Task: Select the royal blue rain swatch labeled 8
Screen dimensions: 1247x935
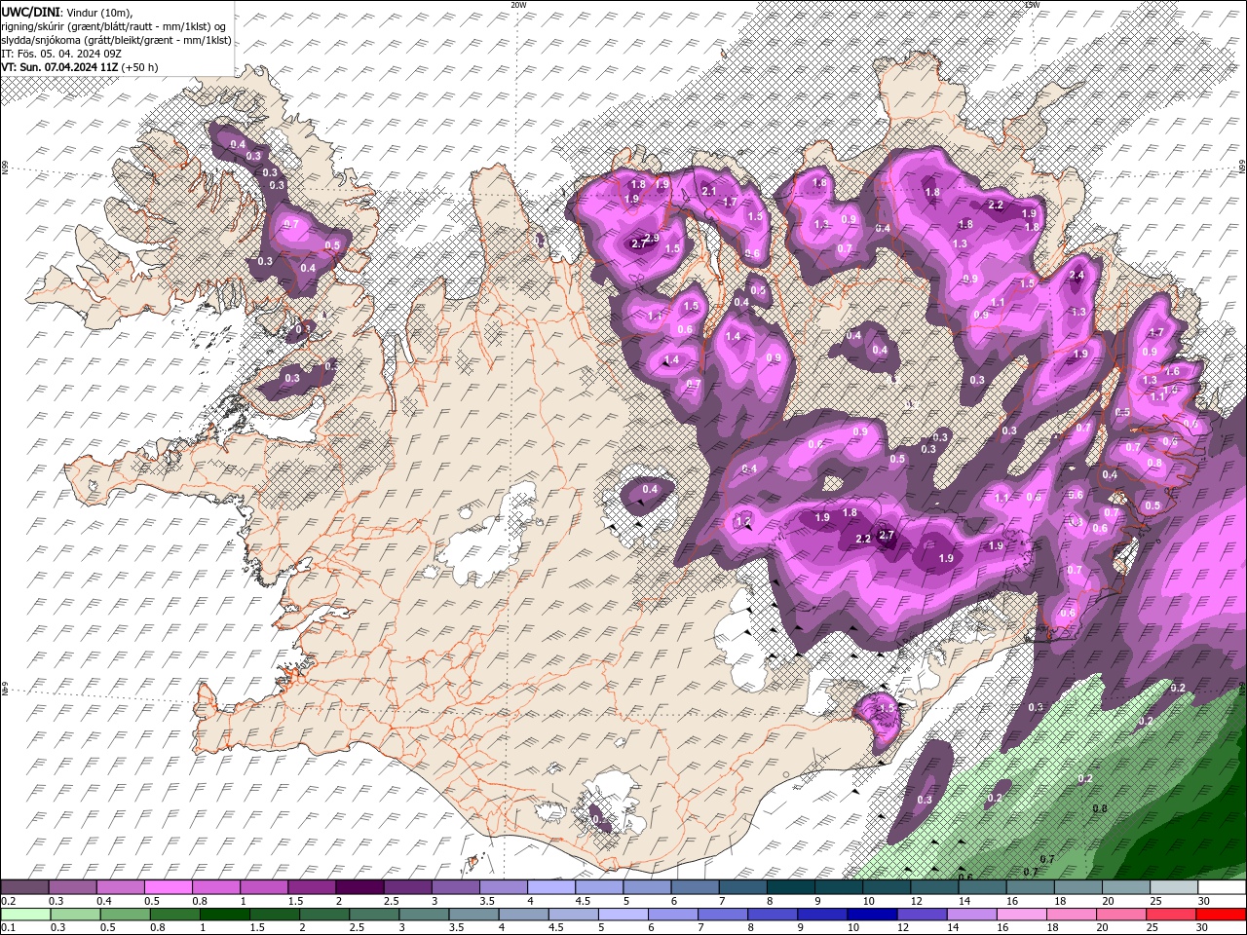Action: (773, 914)
